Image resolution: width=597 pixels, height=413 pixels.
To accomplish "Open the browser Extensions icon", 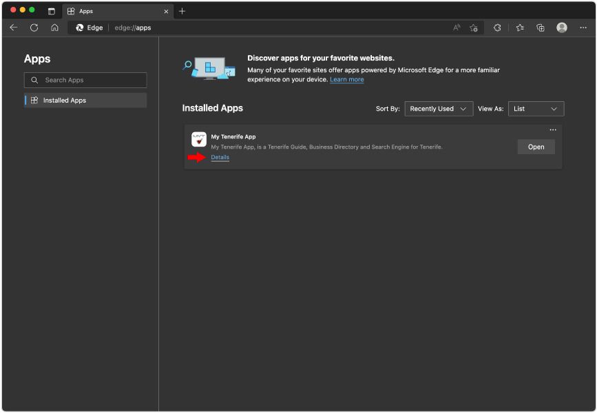I will click(x=496, y=28).
